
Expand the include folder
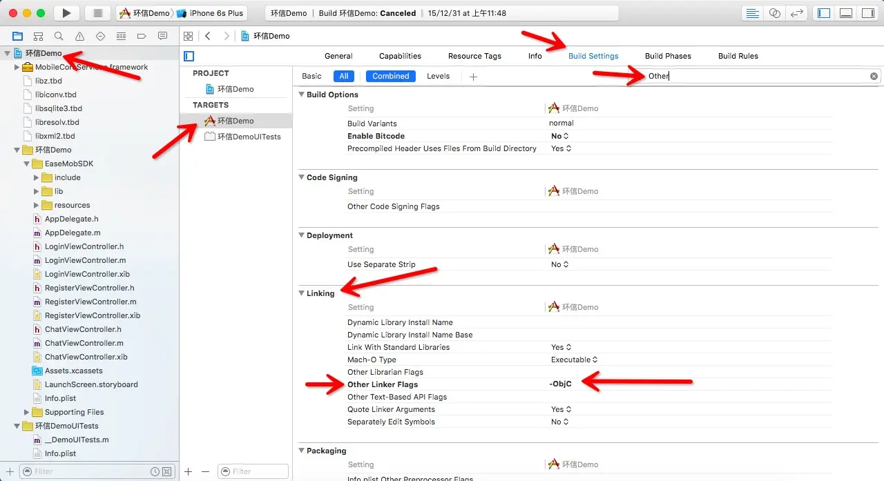pyautogui.click(x=37, y=177)
